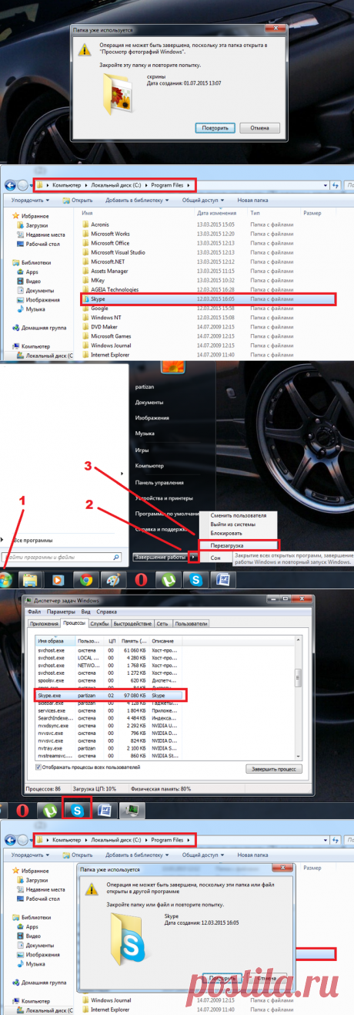Viewport: 354px width, 1015px height.
Task: Select the Acronis folder icon
Action: click(85, 224)
